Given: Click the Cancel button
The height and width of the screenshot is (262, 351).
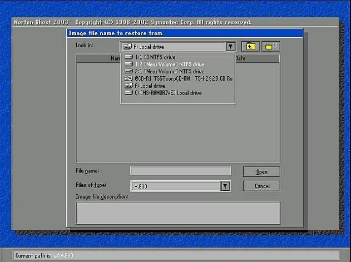Looking at the screenshot, I should point(261,186).
